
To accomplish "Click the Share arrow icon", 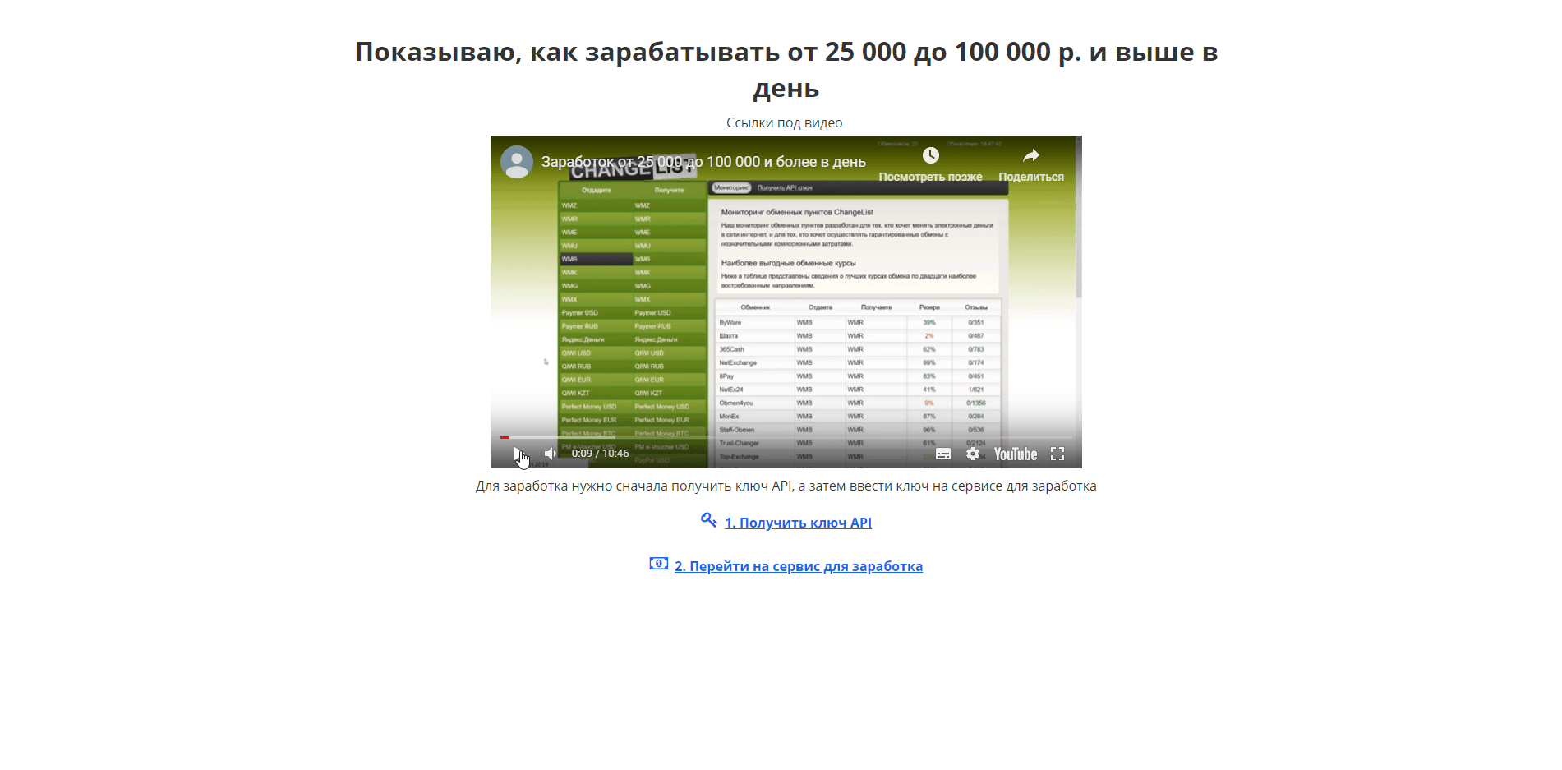I will 1030,156.
